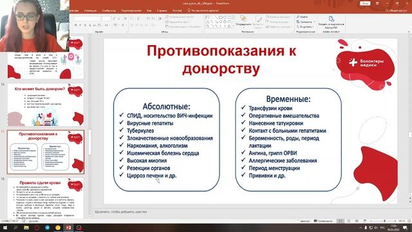The width and height of the screenshot is (412, 232).
Task: Toggle italic formatting in the ribbon
Action: 80,25
